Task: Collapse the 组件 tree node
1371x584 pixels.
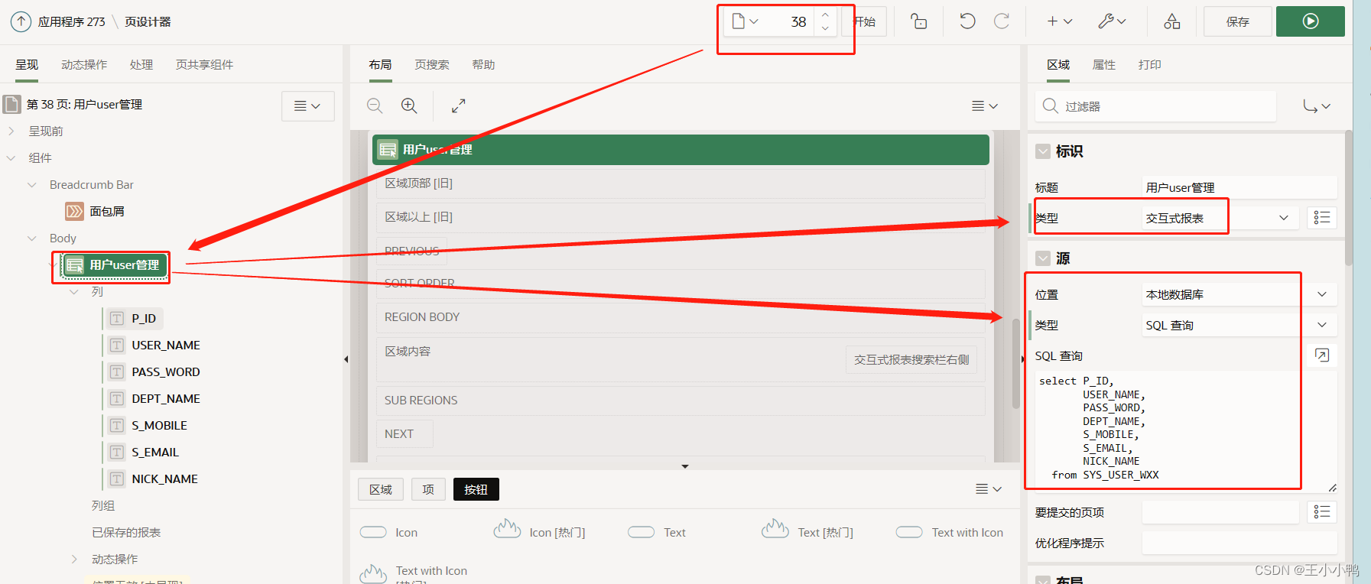Action: 11,158
